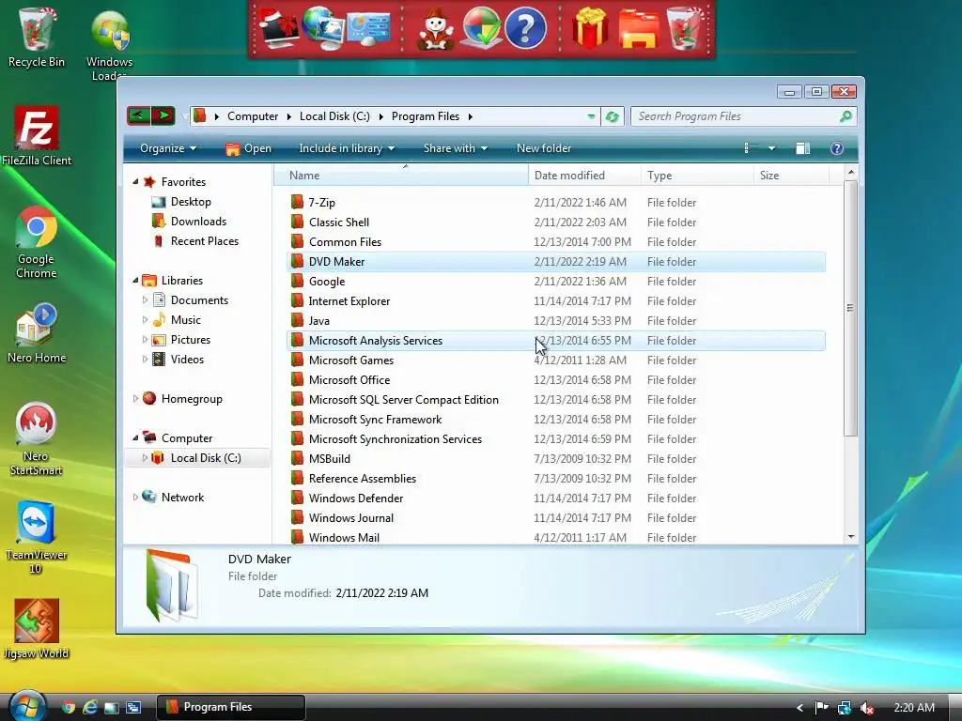Click the Open toolbar button
Screen dimensions: 962x721
coord(248,148)
